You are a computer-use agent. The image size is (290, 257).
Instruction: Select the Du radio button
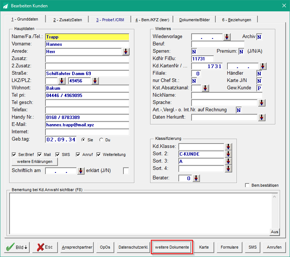point(101,140)
